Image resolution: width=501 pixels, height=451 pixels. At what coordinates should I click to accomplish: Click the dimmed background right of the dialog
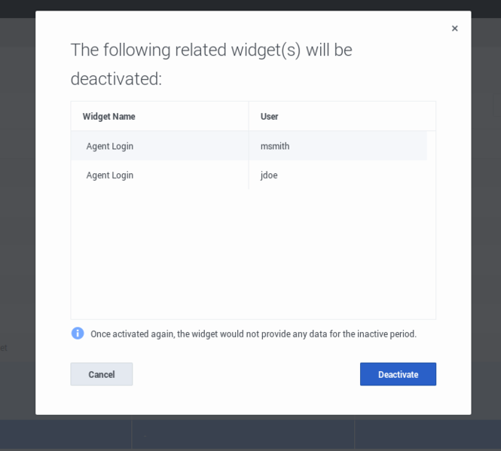click(x=486, y=226)
